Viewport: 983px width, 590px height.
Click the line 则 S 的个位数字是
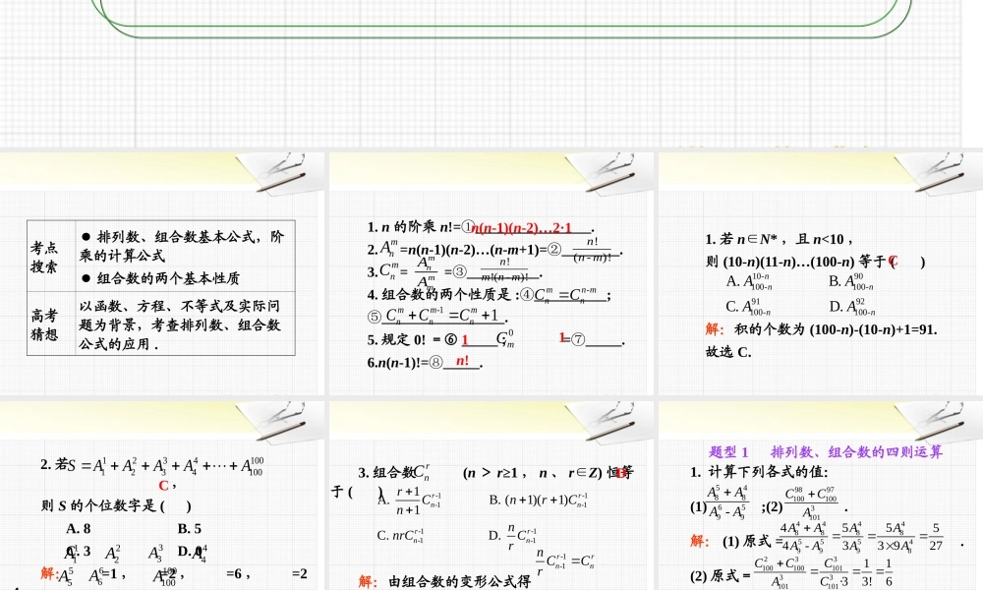116,505
